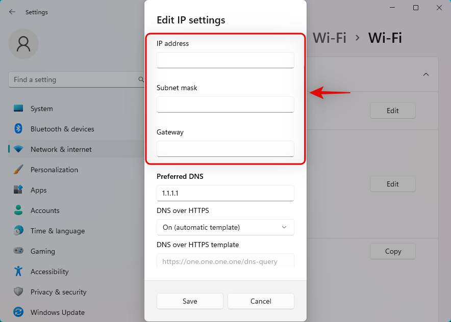The height and width of the screenshot is (322, 451).
Task: Cancel the Edit IP settings dialog
Action: pyautogui.click(x=261, y=301)
